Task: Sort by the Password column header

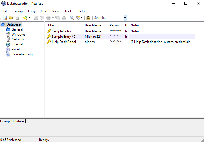Action: (116, 25)
